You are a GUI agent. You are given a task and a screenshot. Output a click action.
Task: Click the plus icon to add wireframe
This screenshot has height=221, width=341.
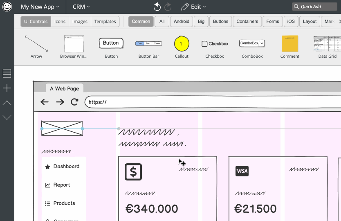7,88
